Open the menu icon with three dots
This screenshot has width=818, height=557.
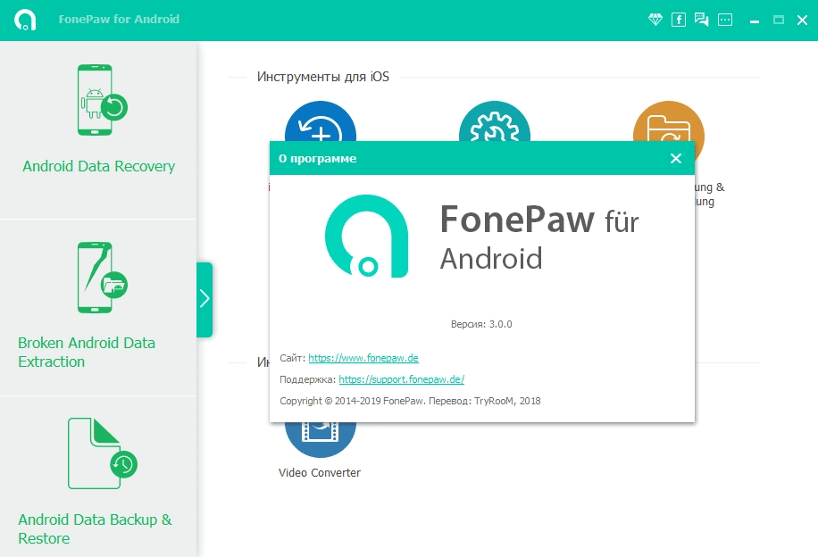[725, 20]
